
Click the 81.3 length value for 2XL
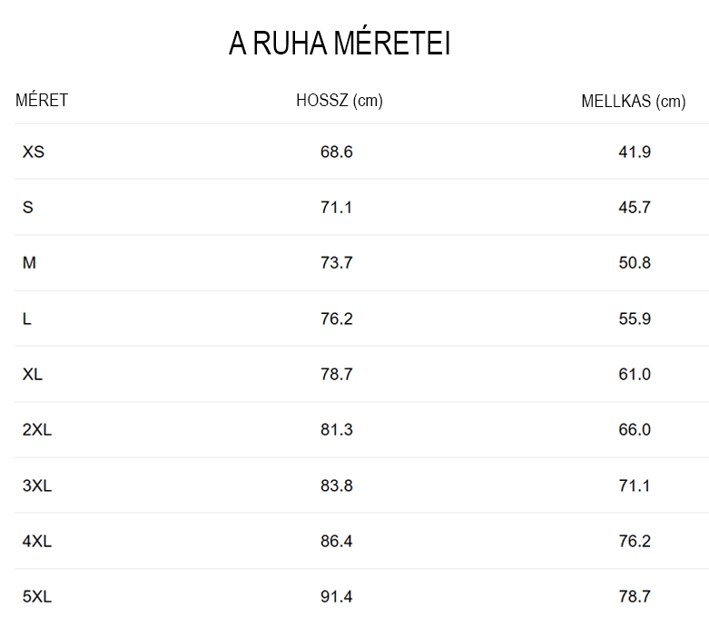337,430
